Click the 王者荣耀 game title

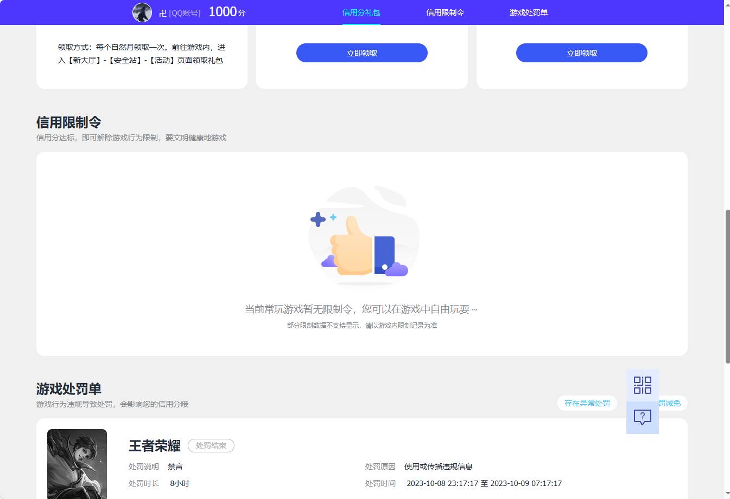155,446
